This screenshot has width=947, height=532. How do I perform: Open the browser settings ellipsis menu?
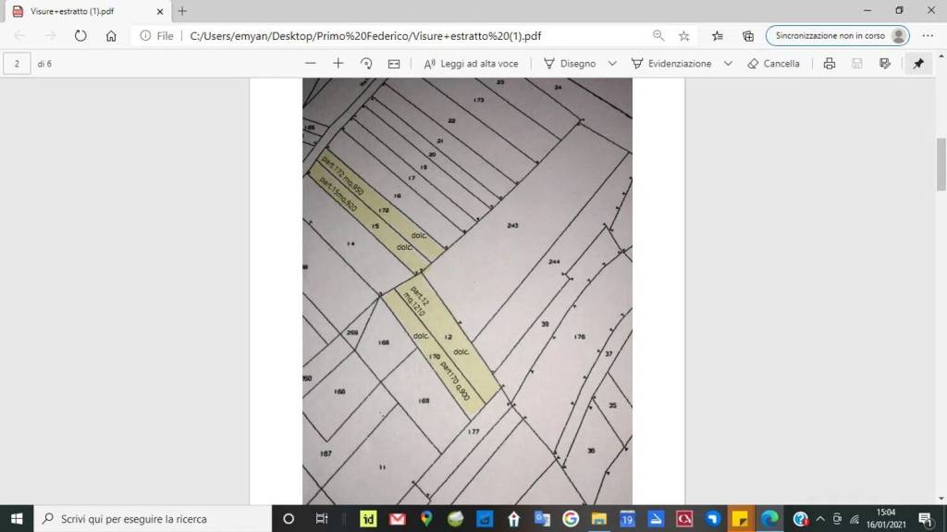(x=928, y=36)
